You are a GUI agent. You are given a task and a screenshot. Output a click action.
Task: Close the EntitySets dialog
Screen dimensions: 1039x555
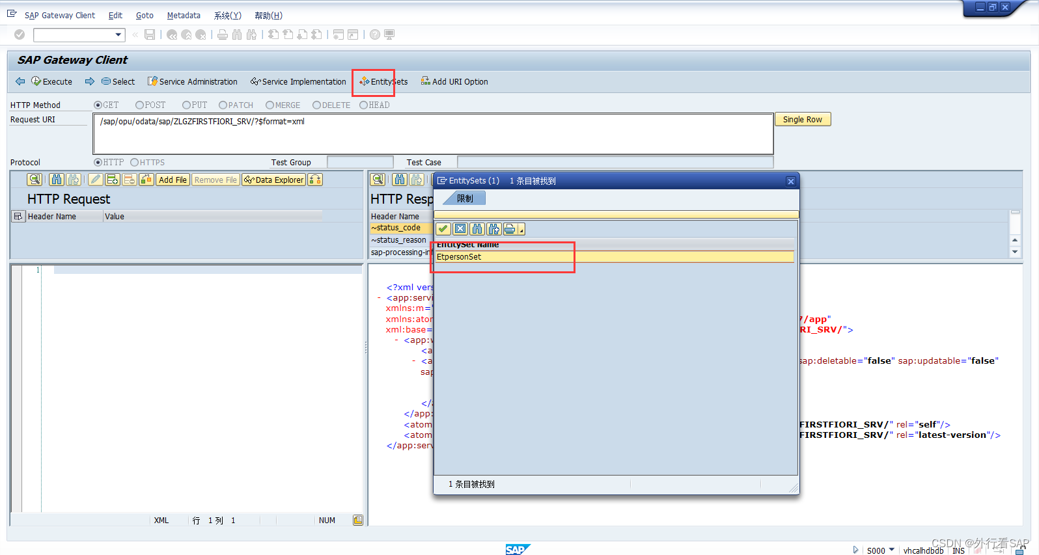pyautogui.click(x=790, y=181)
